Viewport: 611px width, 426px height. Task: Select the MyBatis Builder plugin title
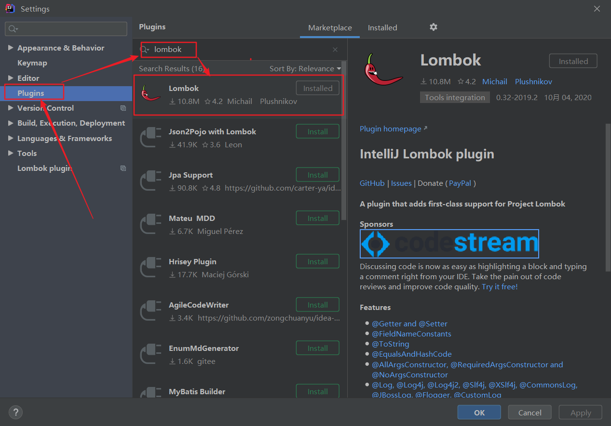tap(197, 392)
